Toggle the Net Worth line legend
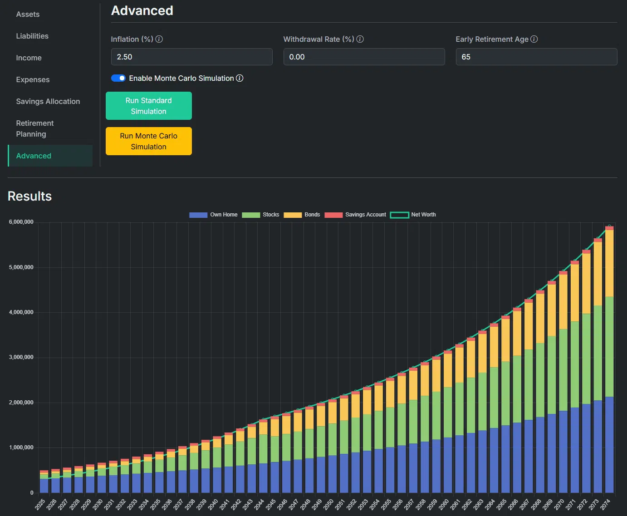This screenshot has height=516, width=627. [x=413, y=215]
